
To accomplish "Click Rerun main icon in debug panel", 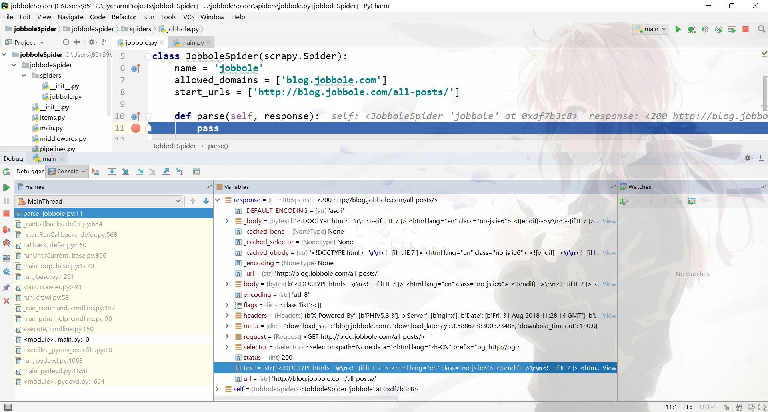I will [6, 172].
